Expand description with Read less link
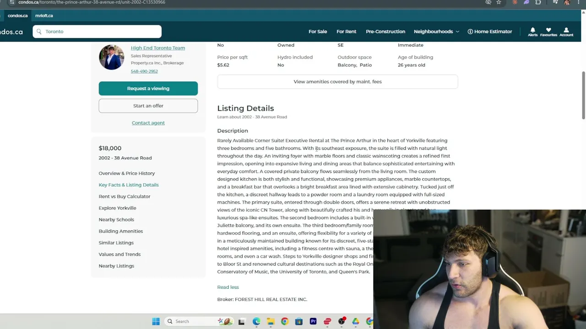Viewport: 586px width, 329px height. (x=228, y=287)
